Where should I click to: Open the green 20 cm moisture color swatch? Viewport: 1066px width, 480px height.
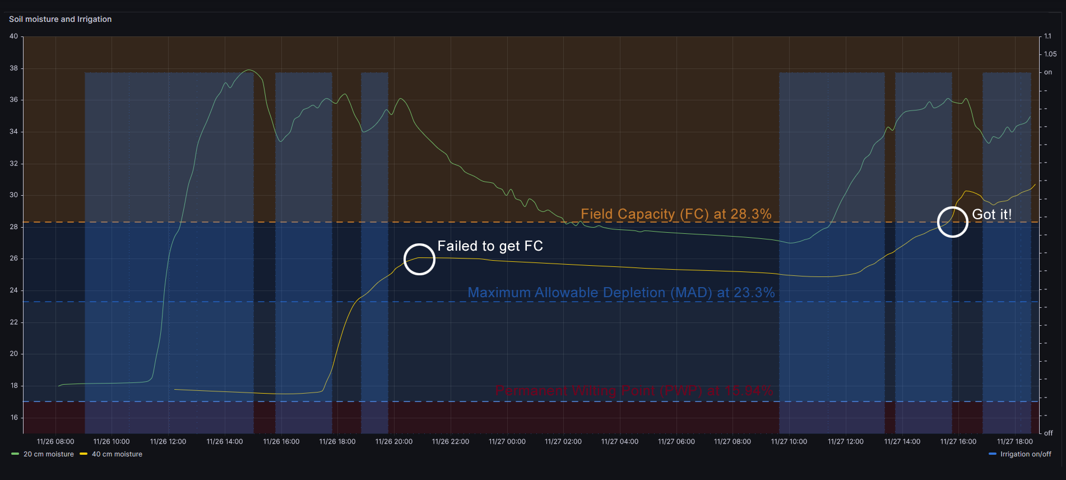pos(15,454)
